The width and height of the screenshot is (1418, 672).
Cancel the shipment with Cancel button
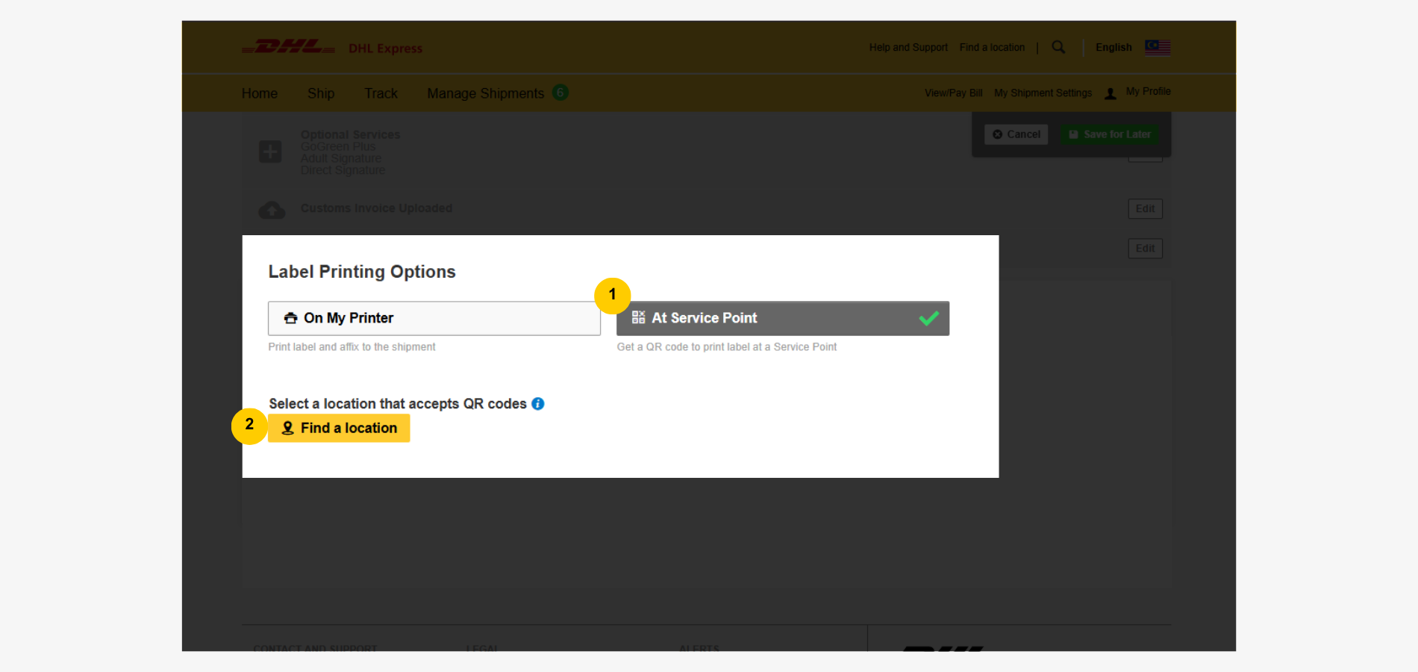pos(1016,134)
